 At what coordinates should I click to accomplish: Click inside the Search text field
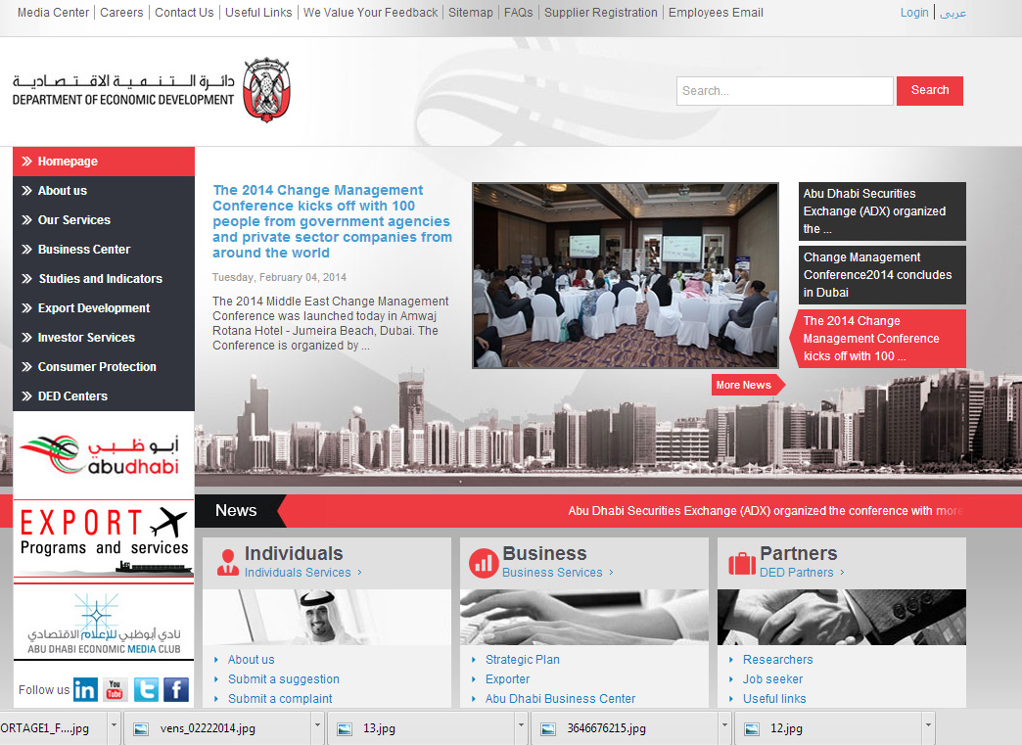coord(783,91)
